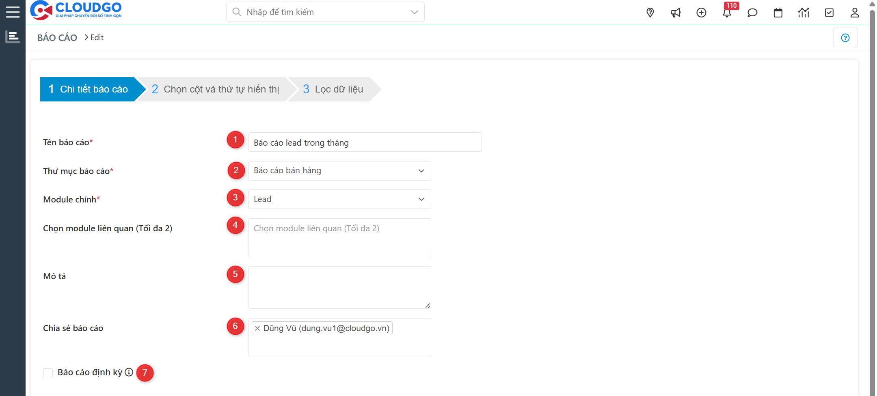Open the help question mark button
The height and width of the screenshot is (396, 877).
[845, 37]
